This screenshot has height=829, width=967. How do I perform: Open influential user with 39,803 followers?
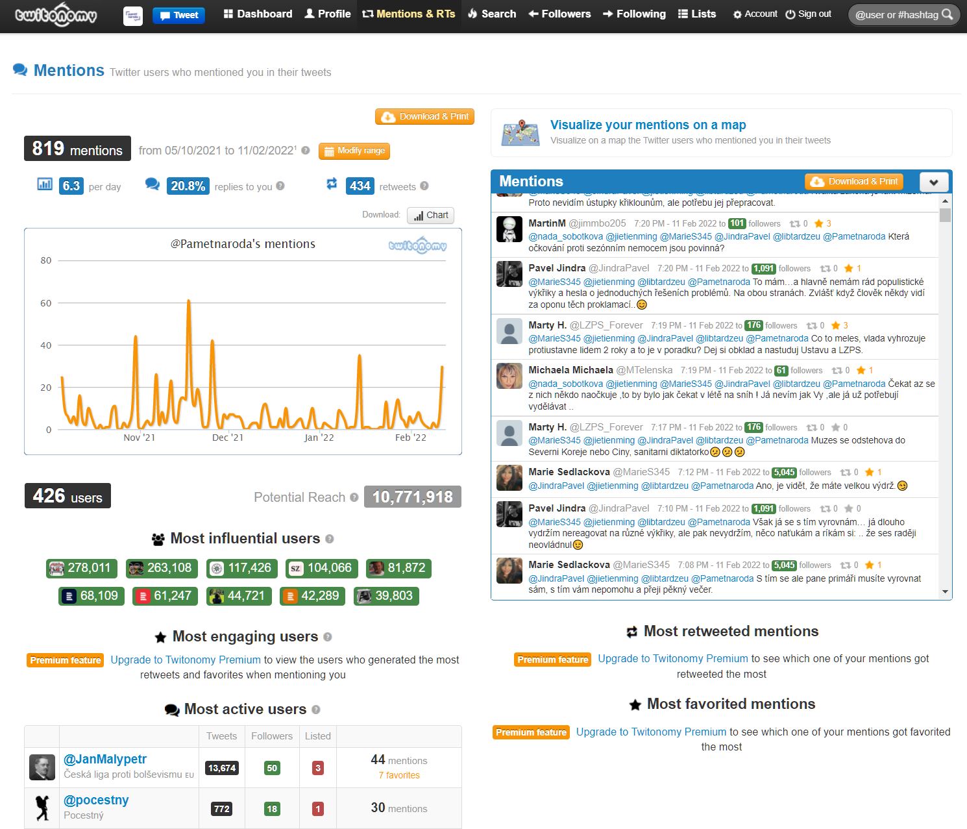[x=386, y=596]
